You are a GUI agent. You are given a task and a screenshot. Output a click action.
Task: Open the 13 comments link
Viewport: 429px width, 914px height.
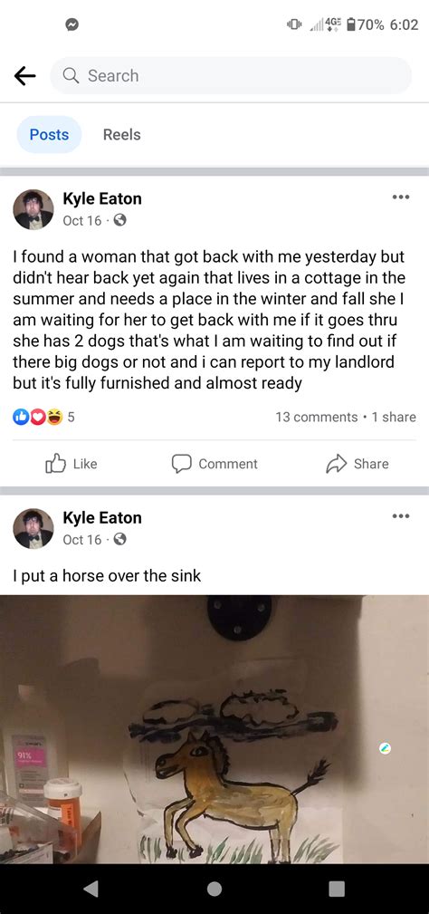317,418
